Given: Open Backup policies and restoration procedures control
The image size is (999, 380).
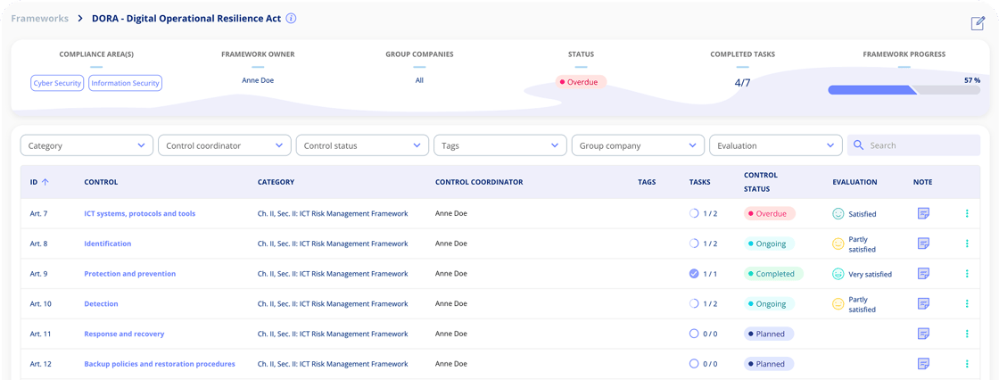Looking at the screenshot, I should [x=160, y=363].
